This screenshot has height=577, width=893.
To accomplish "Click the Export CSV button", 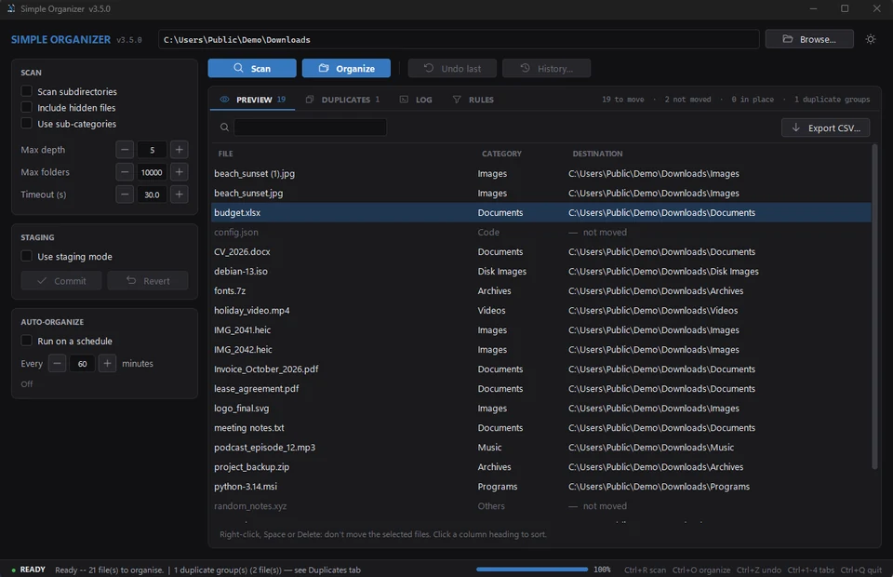I will 825,128.
